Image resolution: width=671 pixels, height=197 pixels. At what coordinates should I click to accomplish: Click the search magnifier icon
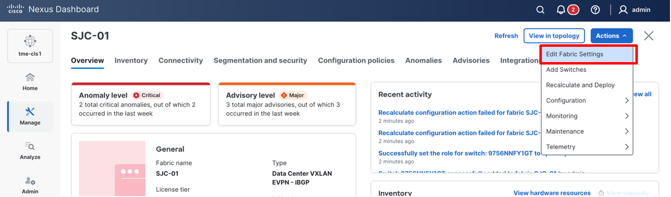pos(540,10)
